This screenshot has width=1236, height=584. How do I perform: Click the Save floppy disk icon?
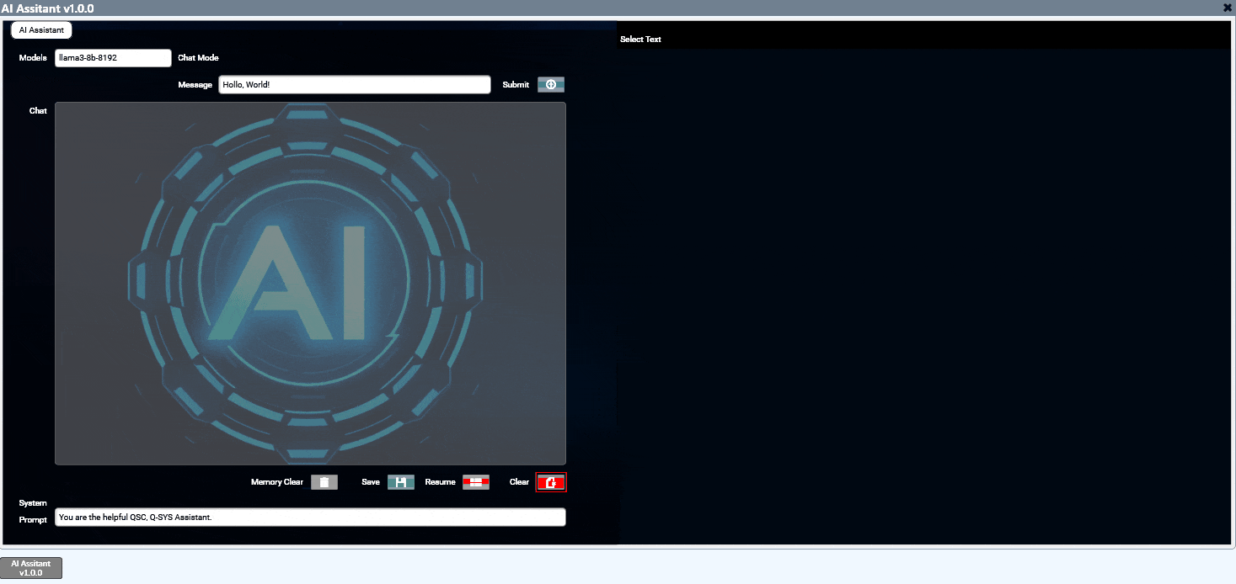tap(401, 481)
